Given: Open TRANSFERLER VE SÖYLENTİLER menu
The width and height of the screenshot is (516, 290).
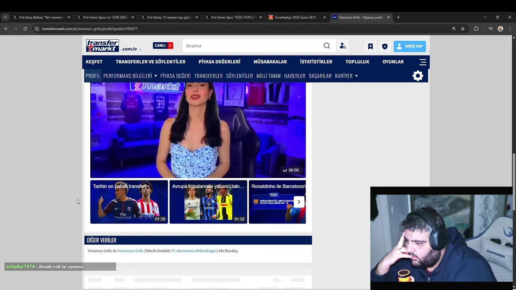Looking at the screenshot, I should 150,62.
